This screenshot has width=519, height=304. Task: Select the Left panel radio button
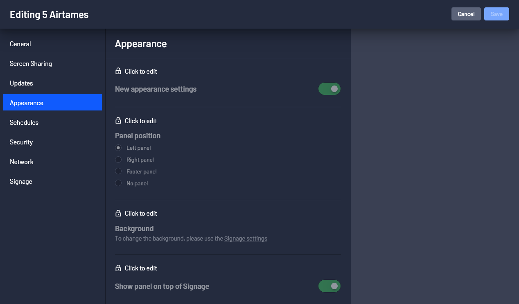tap(118, 148)
